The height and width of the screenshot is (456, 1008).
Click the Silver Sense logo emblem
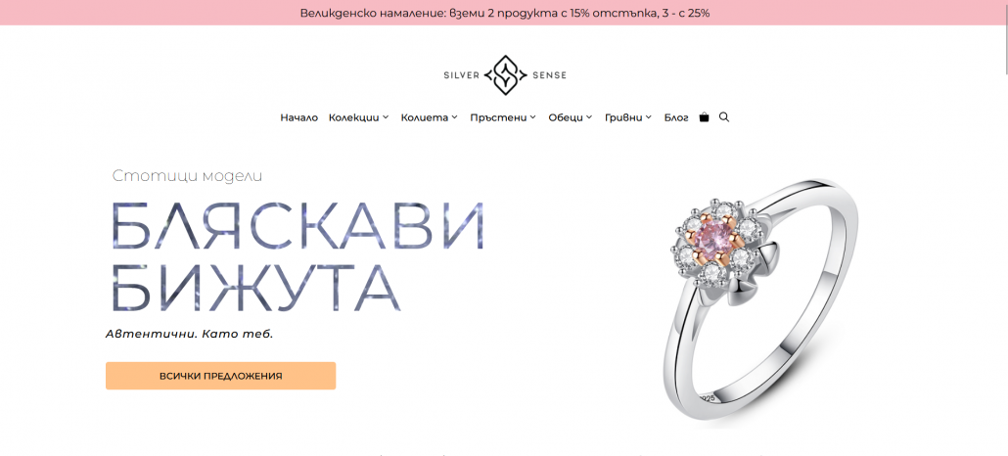click(505, 75)
